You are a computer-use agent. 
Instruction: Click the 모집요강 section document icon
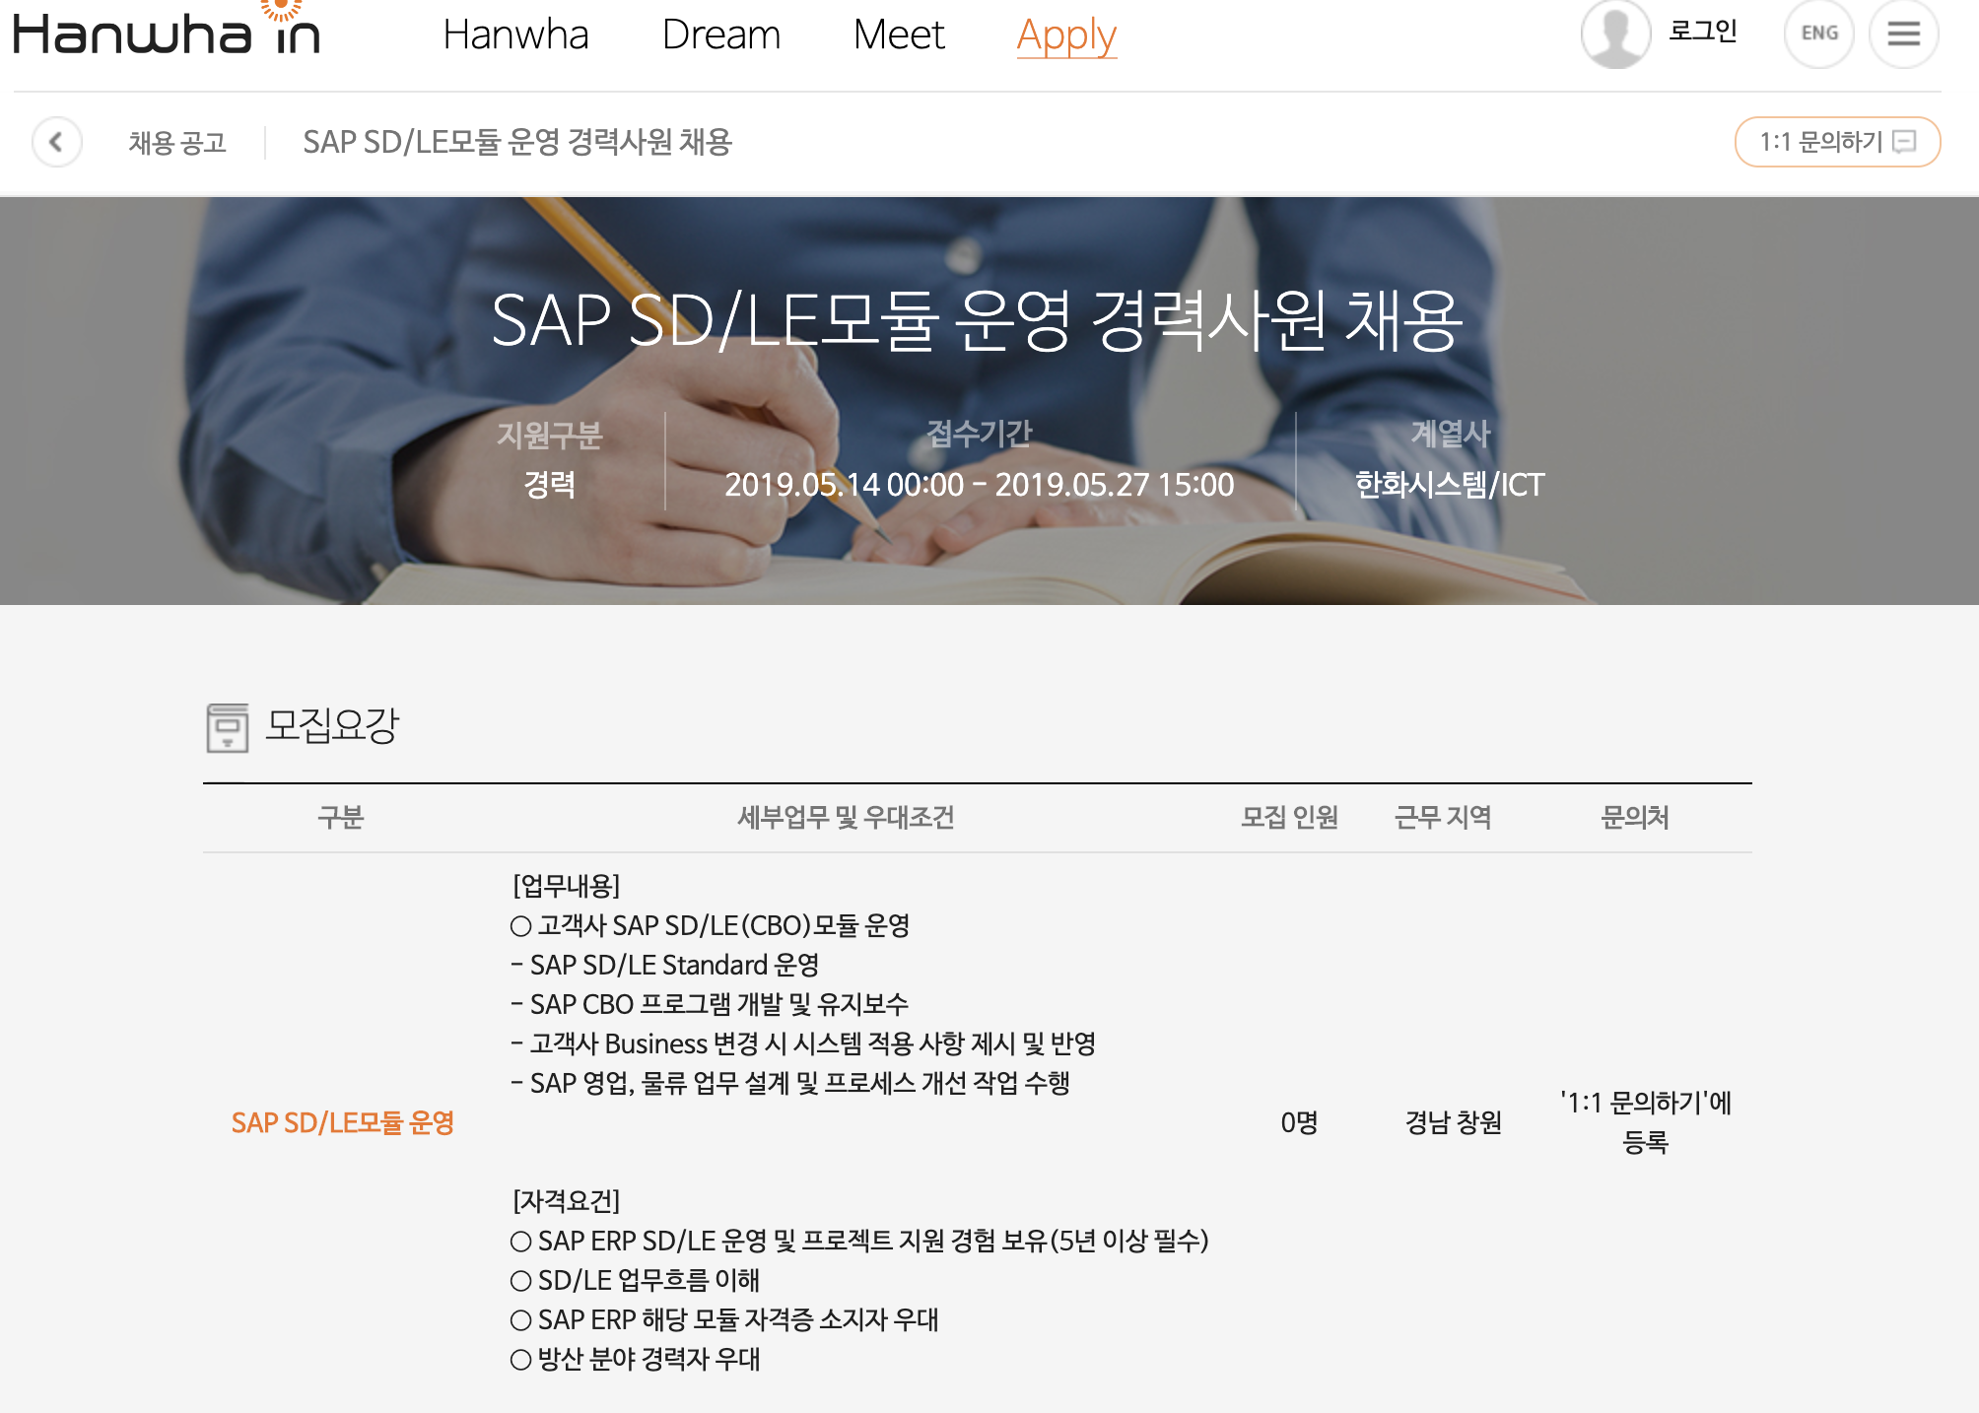point(227,727)
